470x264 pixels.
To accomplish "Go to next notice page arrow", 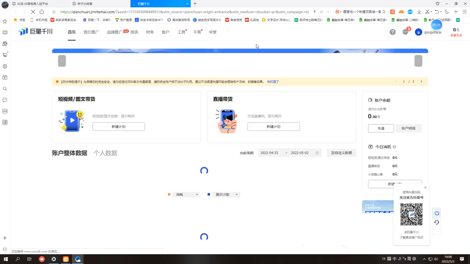I will (421, 82).
